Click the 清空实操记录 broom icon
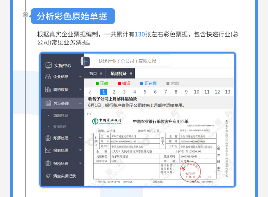 [48, 176]
